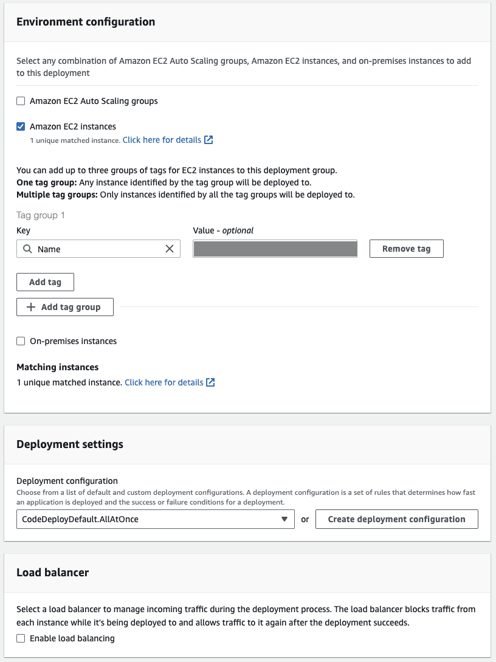Click the Amazon EC2 Auto Scaling groups label
Screen dimensions: 496x662
(94, 101)
